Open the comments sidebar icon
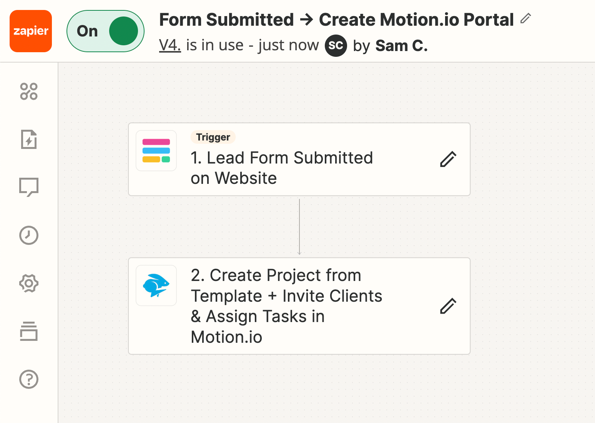Viewport: 595px width, 423px height. [29, 187]
